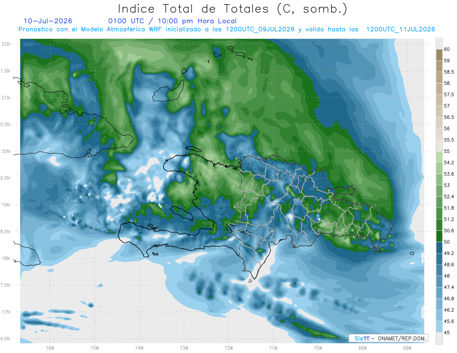Click the colorbar value label 46.2
The width and height of the screenshot is (457, 353).
pos(449,310)
